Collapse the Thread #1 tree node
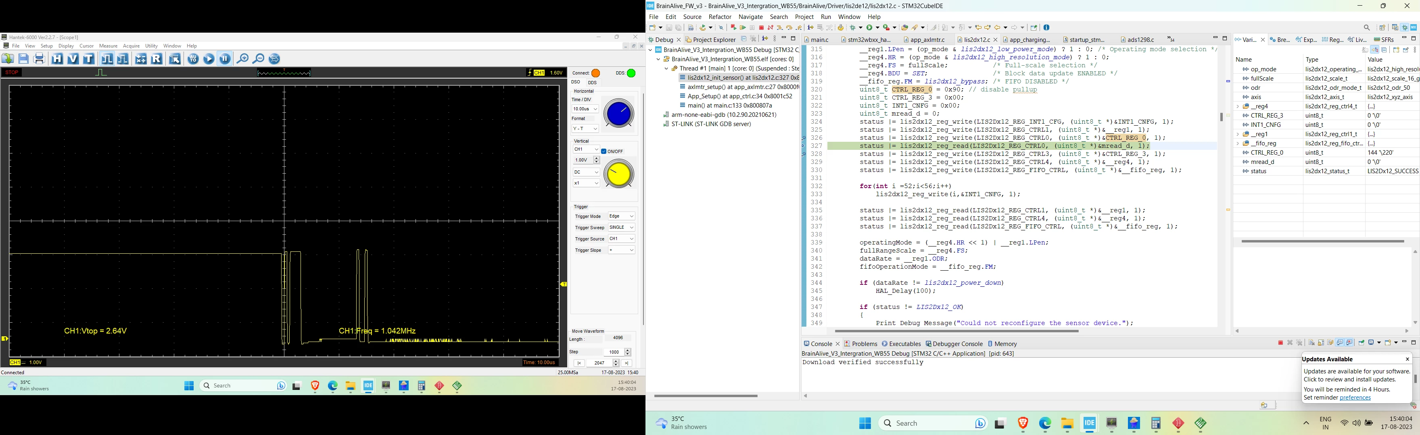 666,69
